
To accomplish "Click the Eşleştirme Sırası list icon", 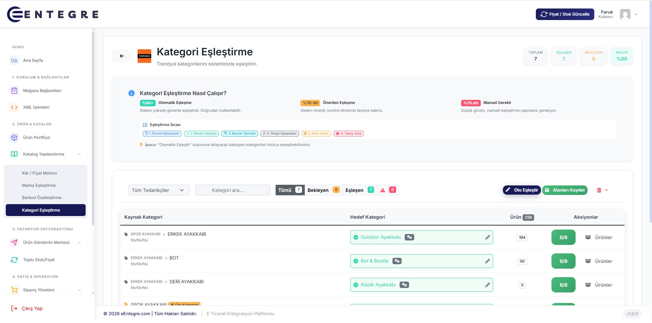I will pos(145,125).
